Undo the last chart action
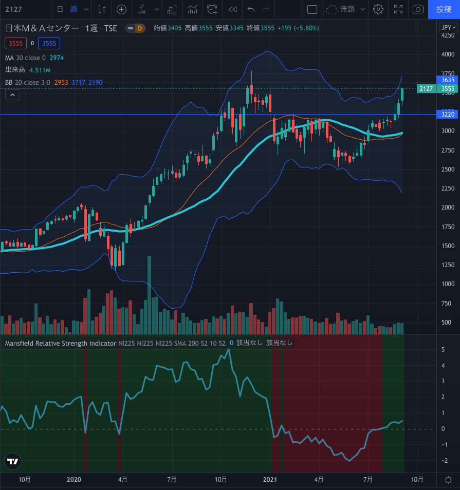Image resolution: width=460 pixels, height=490 pixels. [x=251, y=9]
